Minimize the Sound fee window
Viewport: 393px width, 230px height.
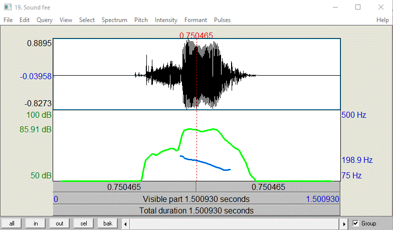click(335, 7)
